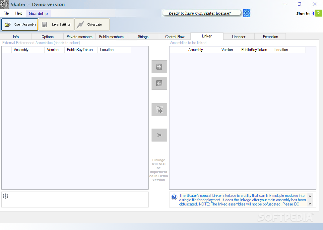Click PublicKeyToken header in Assemblies to be linked
The image size is (323, 230).
pyautogui.click(x=256, y=50)
